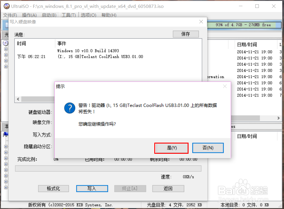Decline with the 否(N) button
The image size is (284, 209).
[x=208, y=148]
